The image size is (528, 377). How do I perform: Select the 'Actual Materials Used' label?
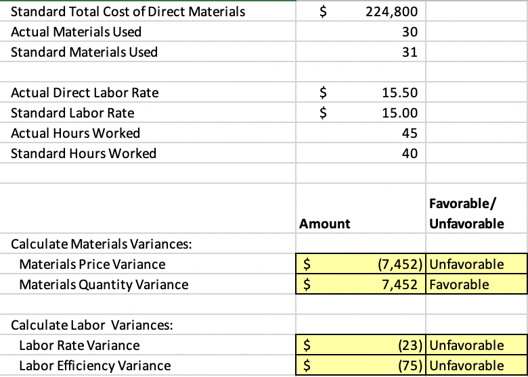(x=76, y=32)
